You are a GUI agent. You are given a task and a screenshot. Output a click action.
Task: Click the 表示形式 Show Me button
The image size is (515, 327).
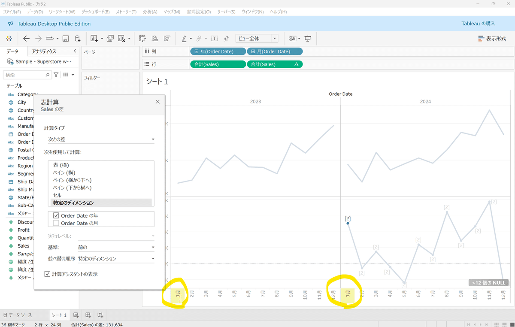coord(492,39)
